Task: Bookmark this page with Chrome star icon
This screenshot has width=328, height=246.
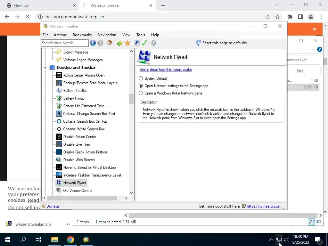Action: point(277,17)
